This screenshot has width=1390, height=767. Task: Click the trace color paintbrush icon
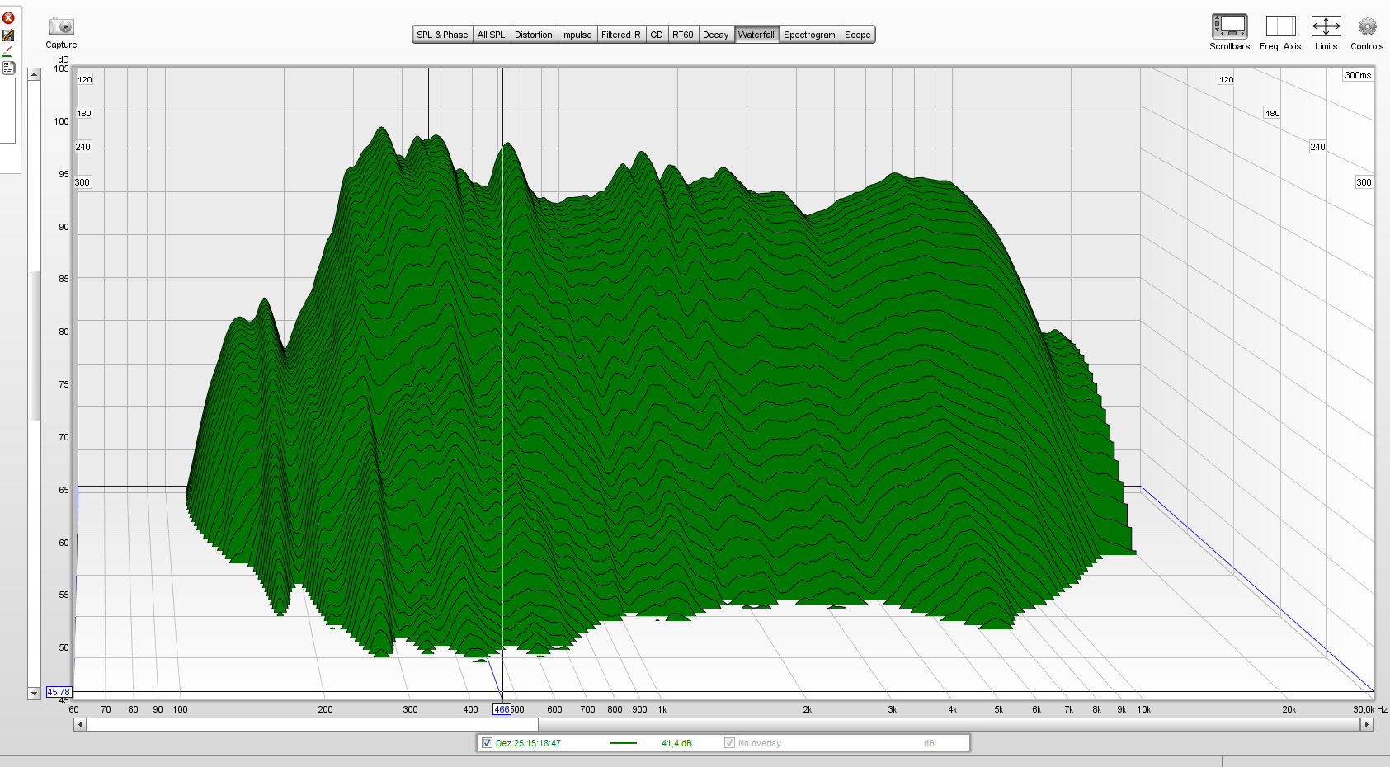(8, 51)
